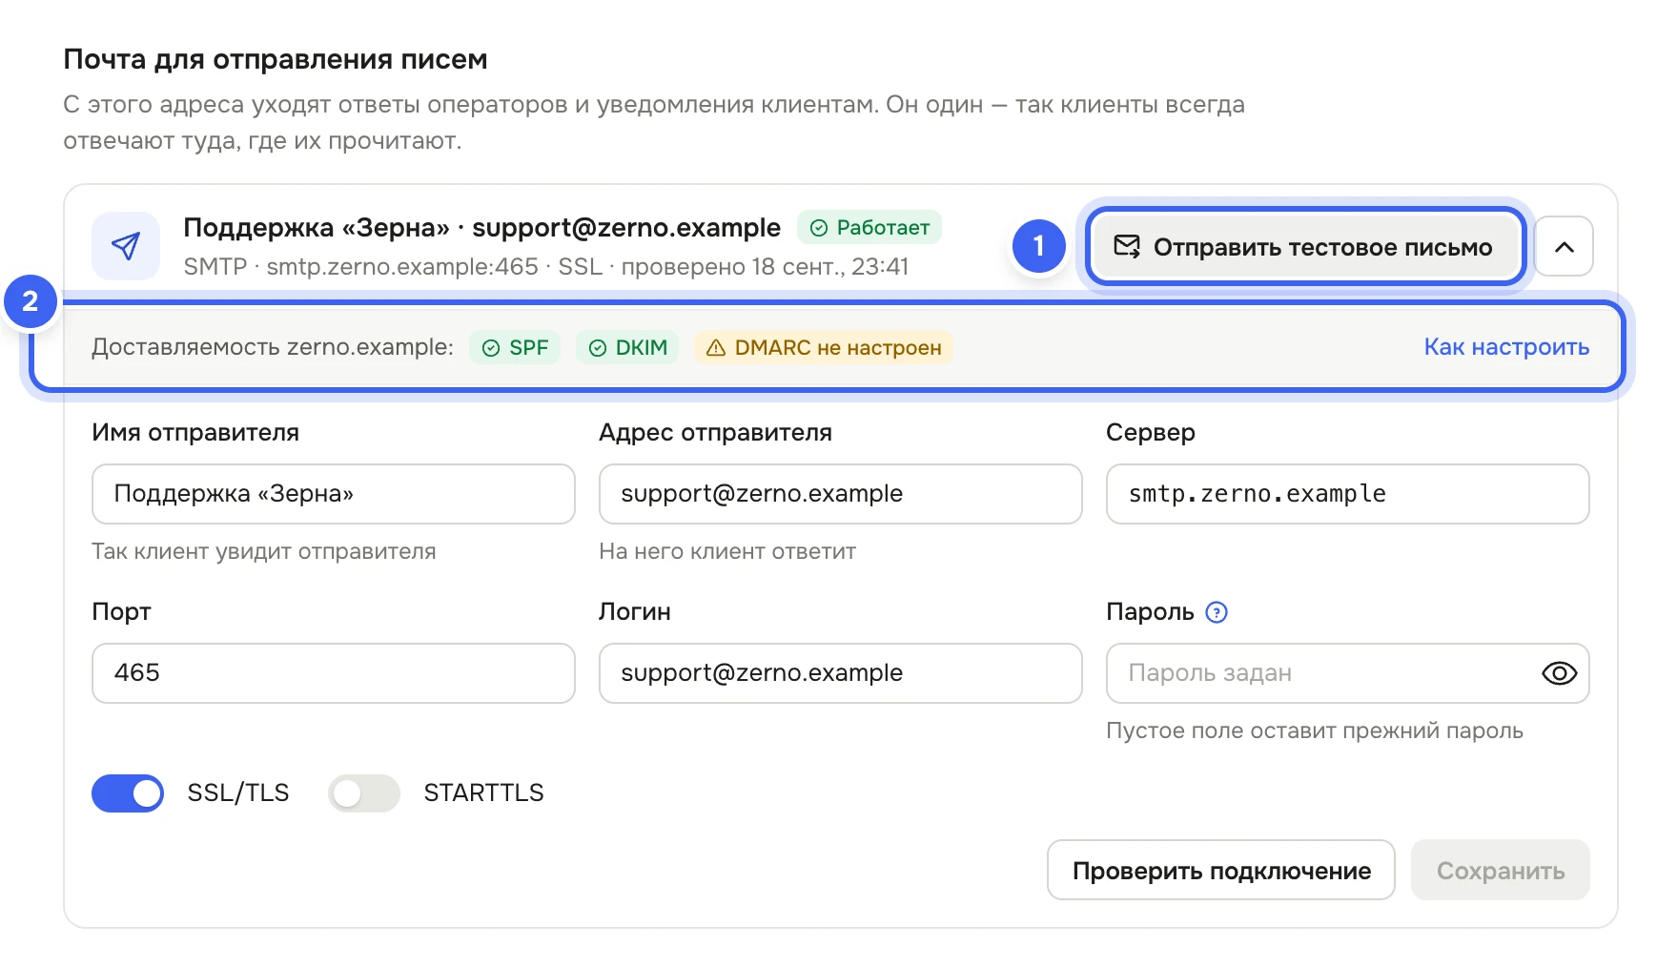
Task: Click the Сохранить button
Action: [1501, 870]
